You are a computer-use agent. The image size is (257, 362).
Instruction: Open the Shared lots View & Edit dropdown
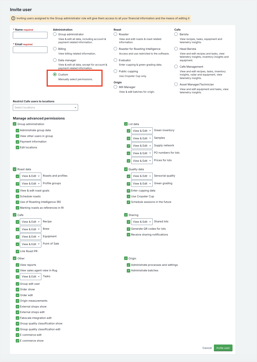142,222
